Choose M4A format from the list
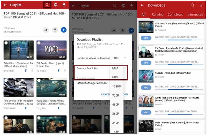The height and width of the screenshot is (135, 207). (115, 68)
